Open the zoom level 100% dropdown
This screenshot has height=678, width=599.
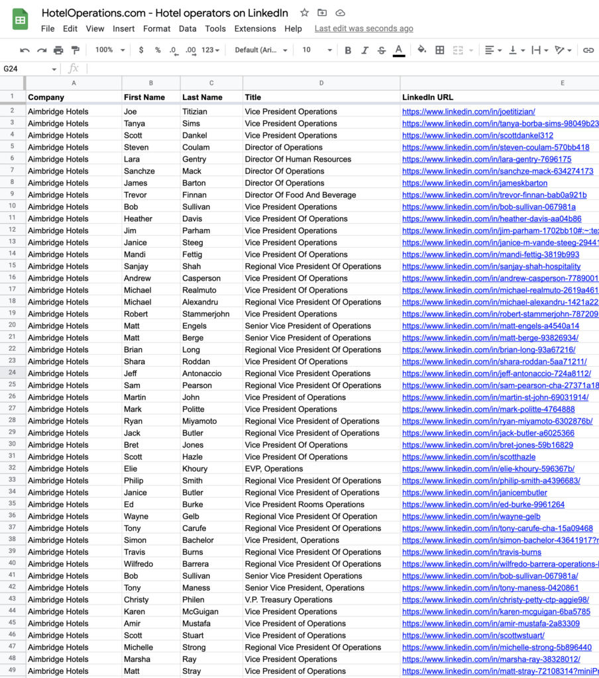[108, 50]
